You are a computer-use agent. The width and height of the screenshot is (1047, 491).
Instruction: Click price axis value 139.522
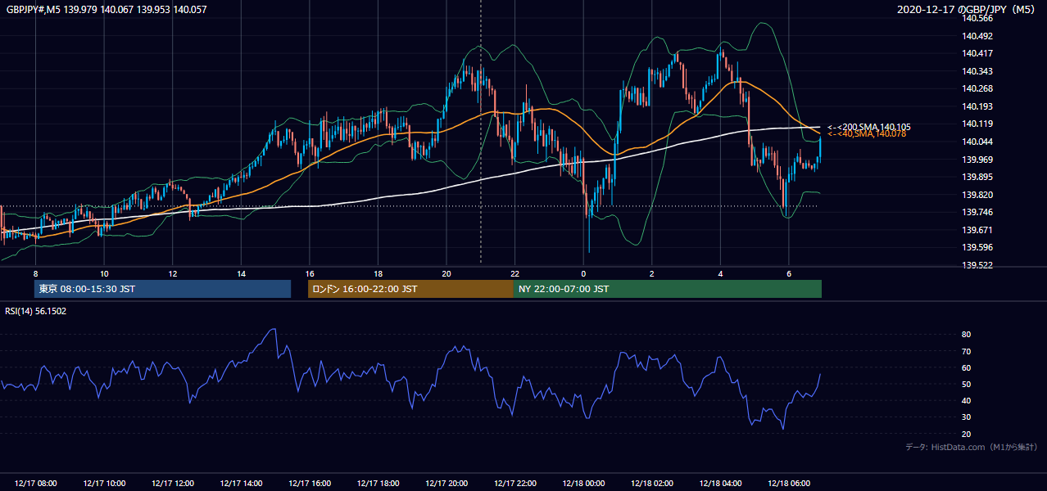coord(977,265)
